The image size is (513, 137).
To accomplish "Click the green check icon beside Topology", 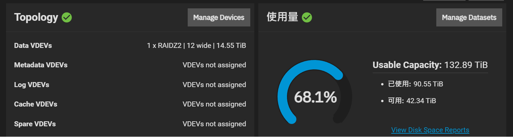I will [x=67, y=17].
